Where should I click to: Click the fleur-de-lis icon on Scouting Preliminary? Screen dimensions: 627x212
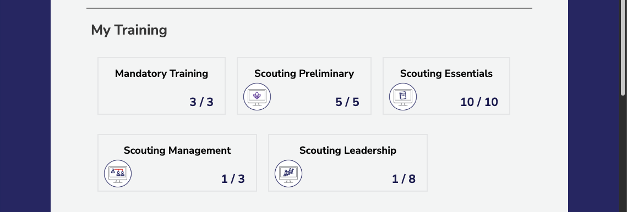coord(257,97)
